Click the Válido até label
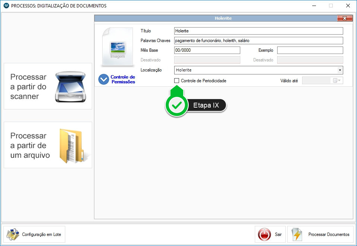357x246 pixels. coord(289,81)
